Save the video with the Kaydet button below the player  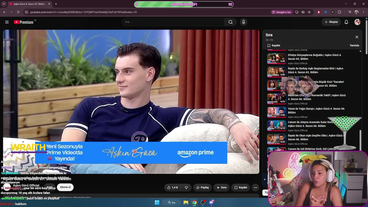[x=241, y=187]
